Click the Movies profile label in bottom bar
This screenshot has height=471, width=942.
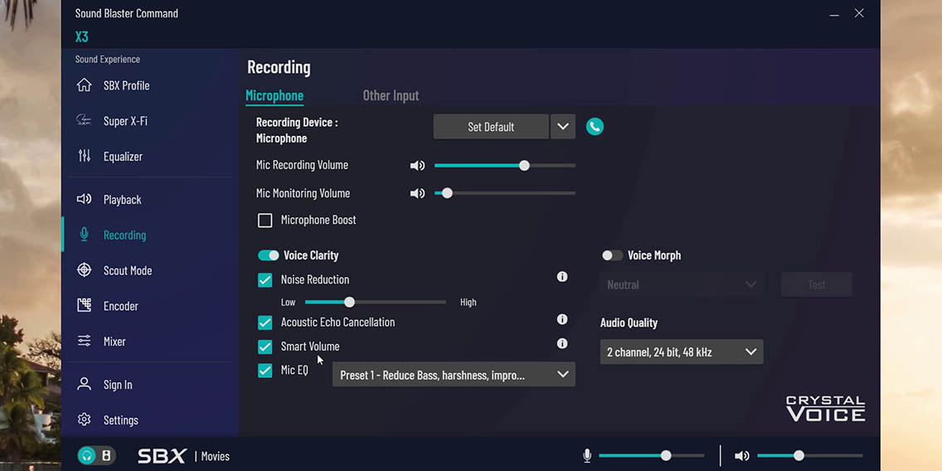(x=215, y=457)
